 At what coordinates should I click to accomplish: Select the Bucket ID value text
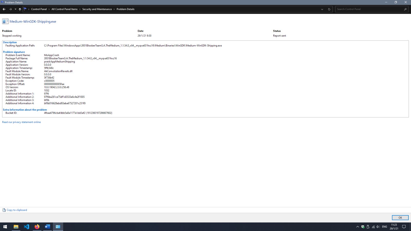point(78,113)
